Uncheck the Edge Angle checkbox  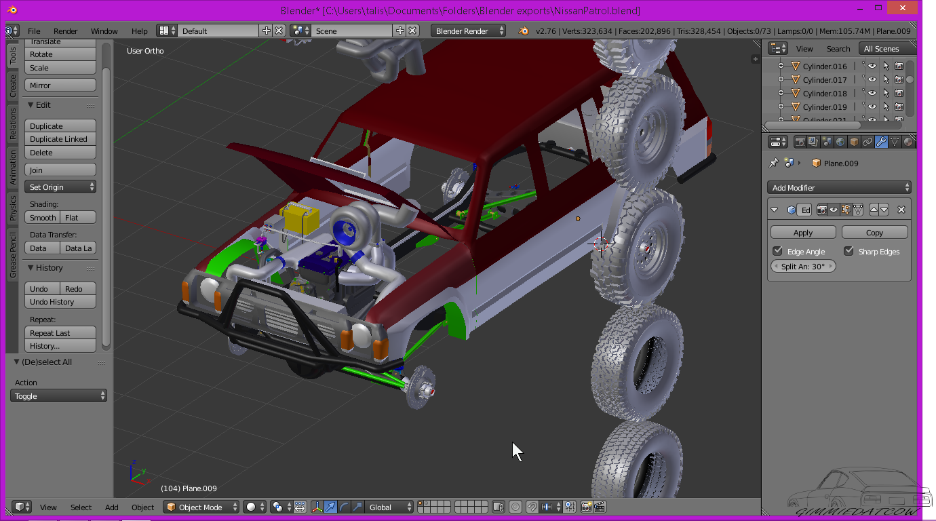pos(778,251)
